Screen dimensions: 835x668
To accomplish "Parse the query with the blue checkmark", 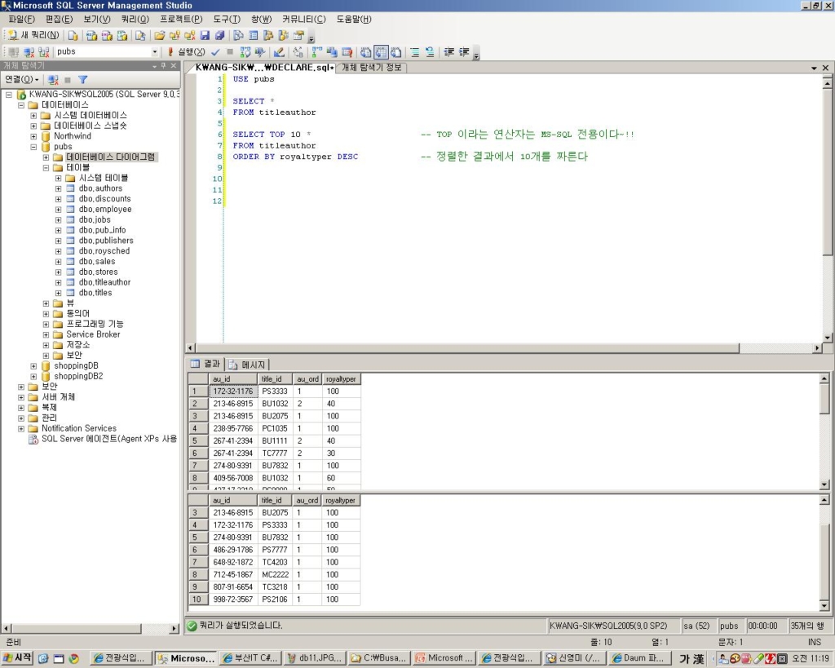I will click(x=215, y=51).
